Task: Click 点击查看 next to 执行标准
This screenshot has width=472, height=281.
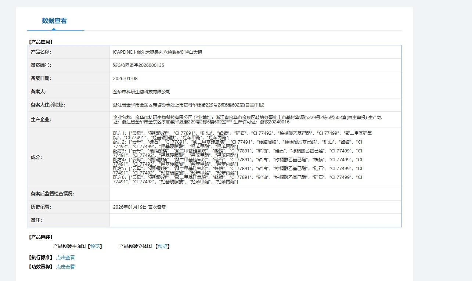Action: pyautogui.click(x=65, y=257)
